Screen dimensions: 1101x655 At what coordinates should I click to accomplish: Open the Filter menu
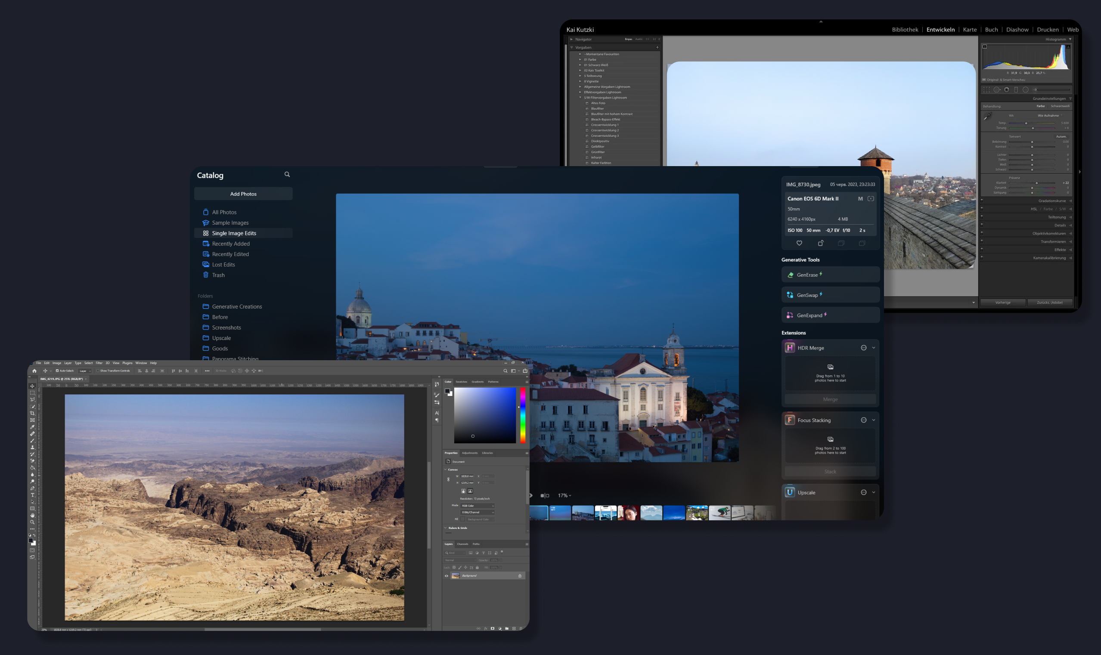(x=99, y=363)
